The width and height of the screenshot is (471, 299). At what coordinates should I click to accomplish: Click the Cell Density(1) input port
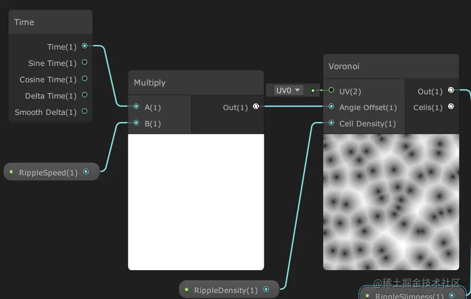tap(331, 123)
